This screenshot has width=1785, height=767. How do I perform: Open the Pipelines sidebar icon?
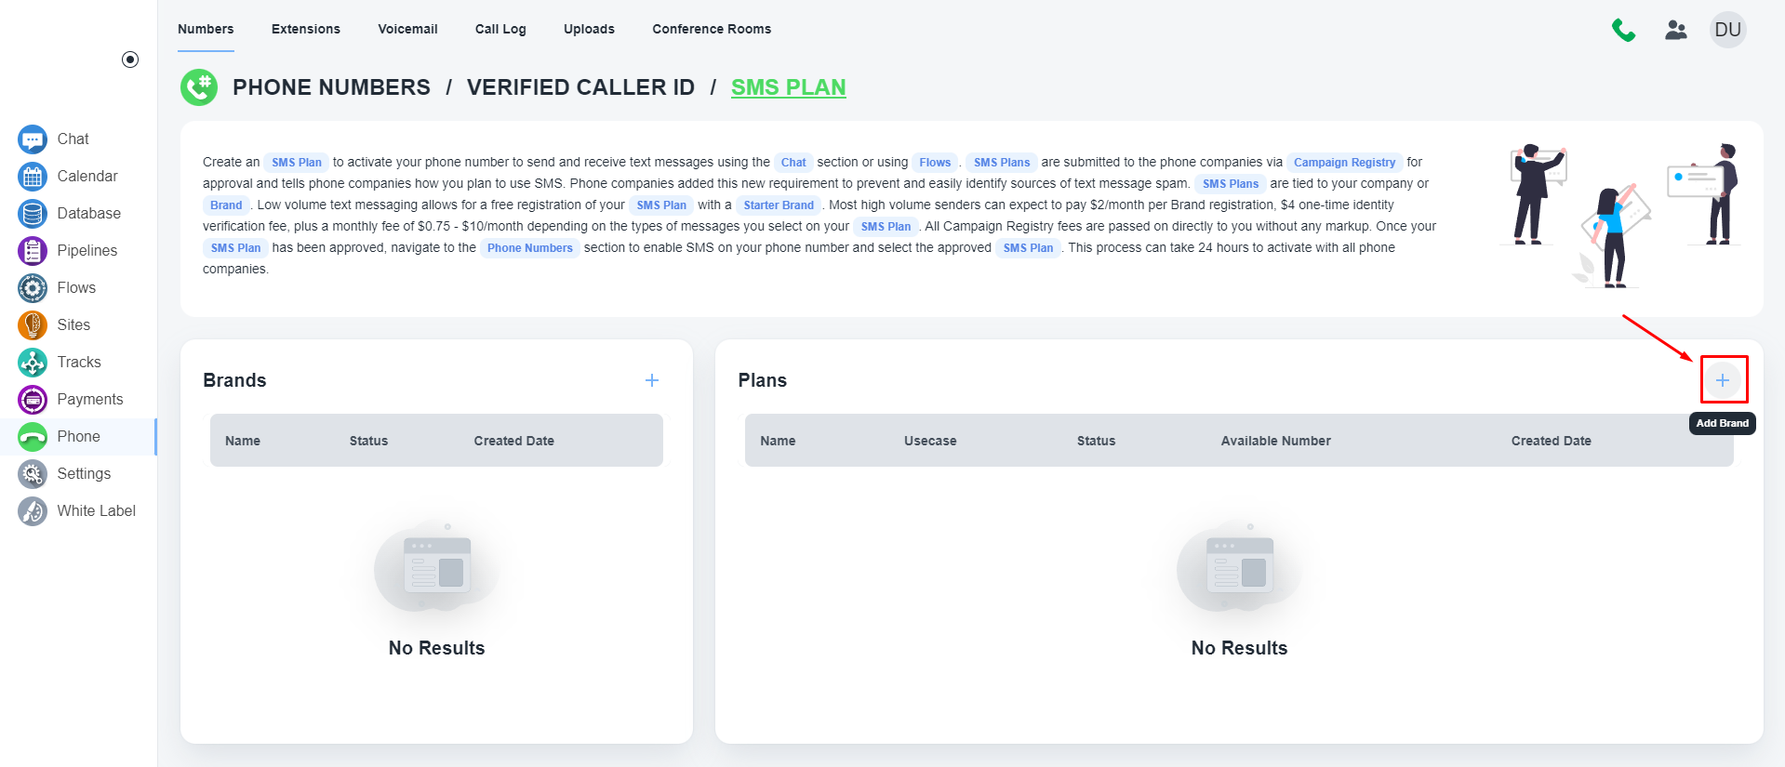(33, 250)
